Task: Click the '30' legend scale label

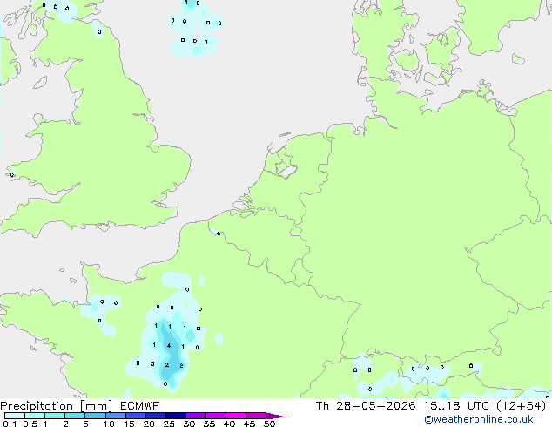Action: point(189,424)
